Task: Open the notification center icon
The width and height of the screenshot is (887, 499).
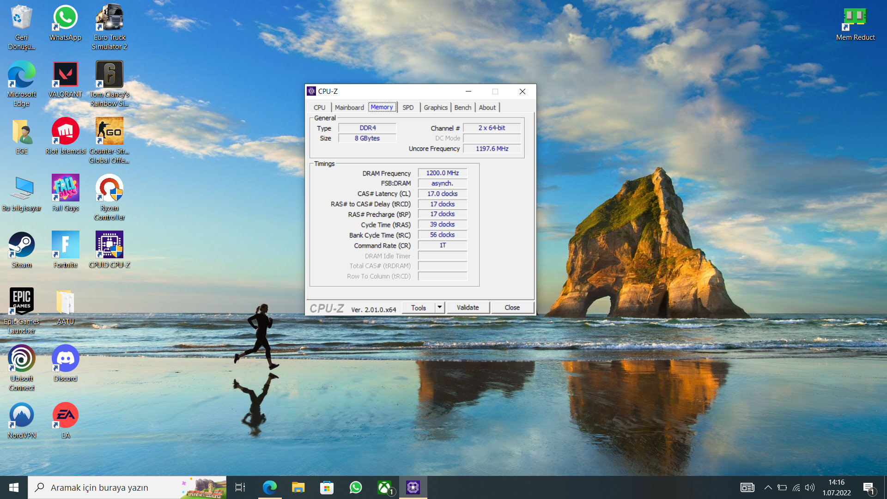Action: [x=869, y=488]
